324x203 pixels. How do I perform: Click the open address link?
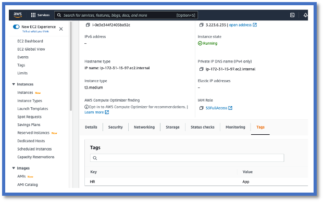[x=240, y=25]
